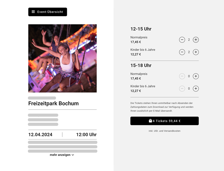Decrease 12-15 Uhr Normalpreis ticket count
Image resolution: width=224 pixels, height=171 pixels.
pyautogui.click(x=182, y=40)
